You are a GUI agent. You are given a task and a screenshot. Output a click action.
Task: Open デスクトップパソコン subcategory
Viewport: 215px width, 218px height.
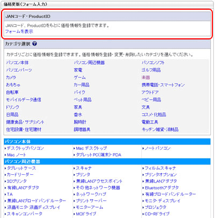coord(25,148)
